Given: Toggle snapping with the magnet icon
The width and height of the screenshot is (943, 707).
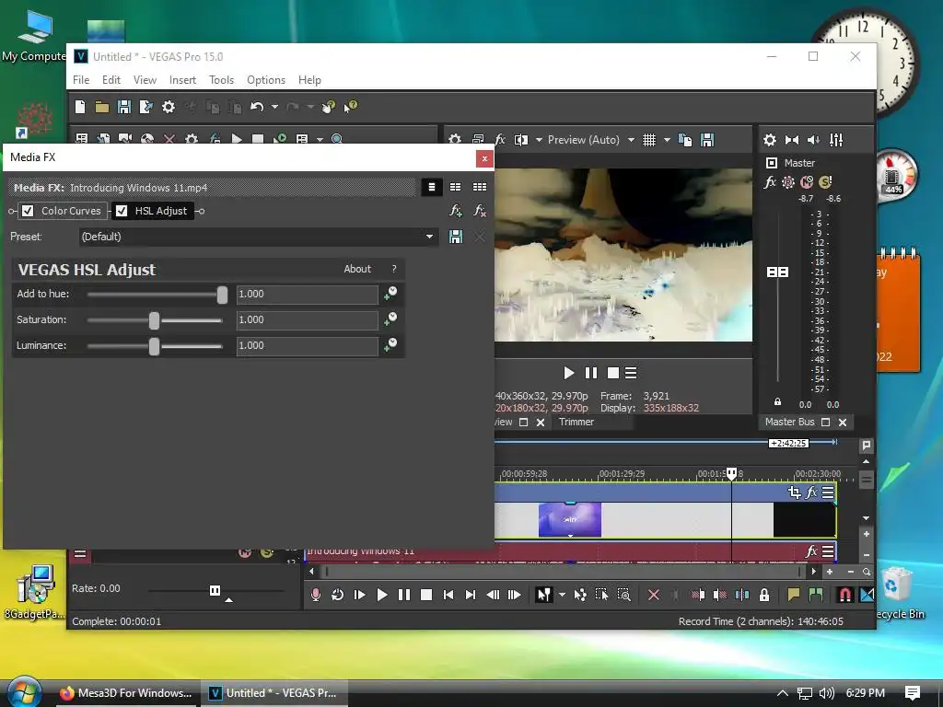Looking at the screenshot, I should [845, 595].
